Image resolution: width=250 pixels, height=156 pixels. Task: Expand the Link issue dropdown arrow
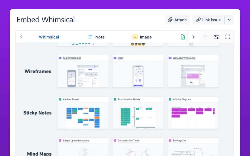(229, 20)
